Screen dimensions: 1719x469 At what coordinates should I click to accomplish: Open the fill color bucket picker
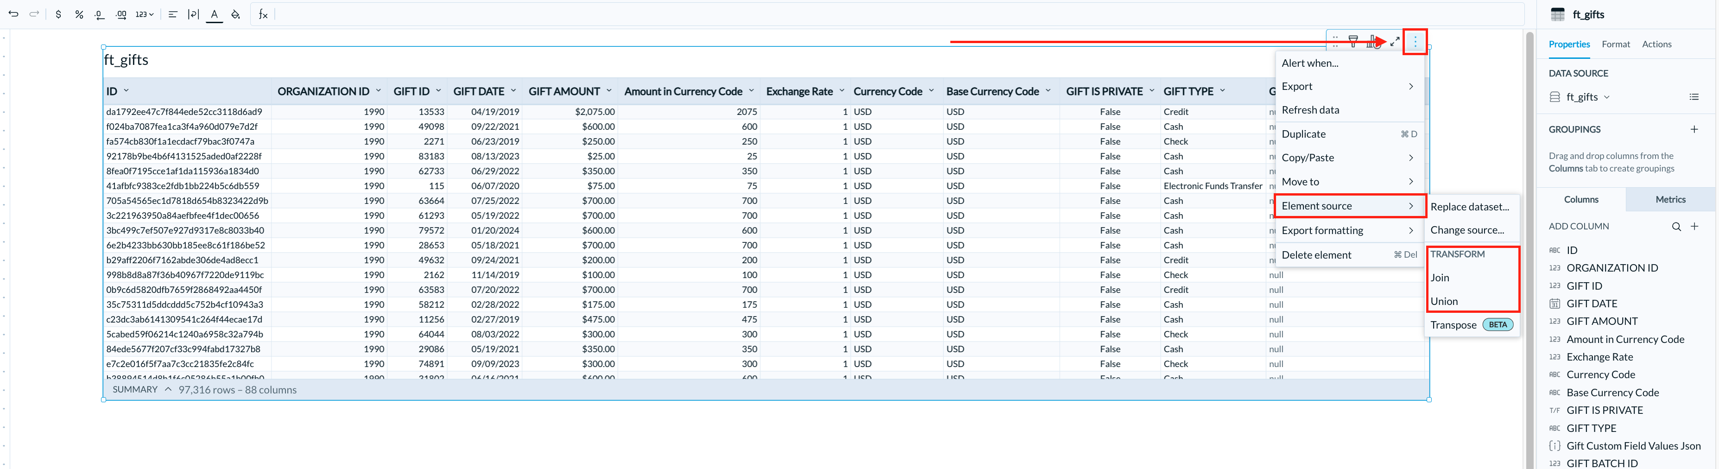click(235, 14)
